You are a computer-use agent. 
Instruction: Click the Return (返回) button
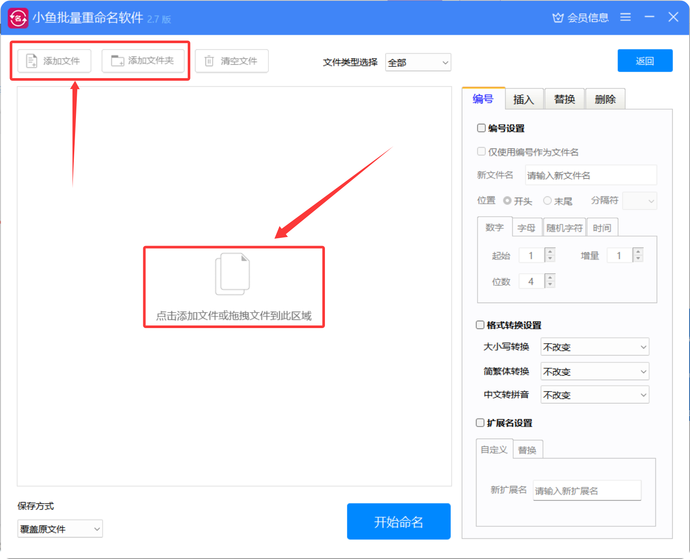pyautogui.click(x=645, y=61)
